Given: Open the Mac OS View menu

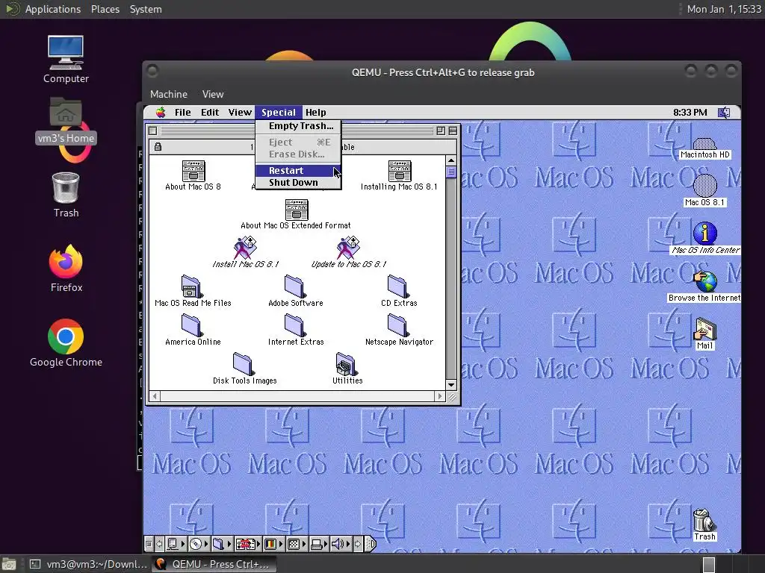Looking at the screenshot, I should point(240,113).
